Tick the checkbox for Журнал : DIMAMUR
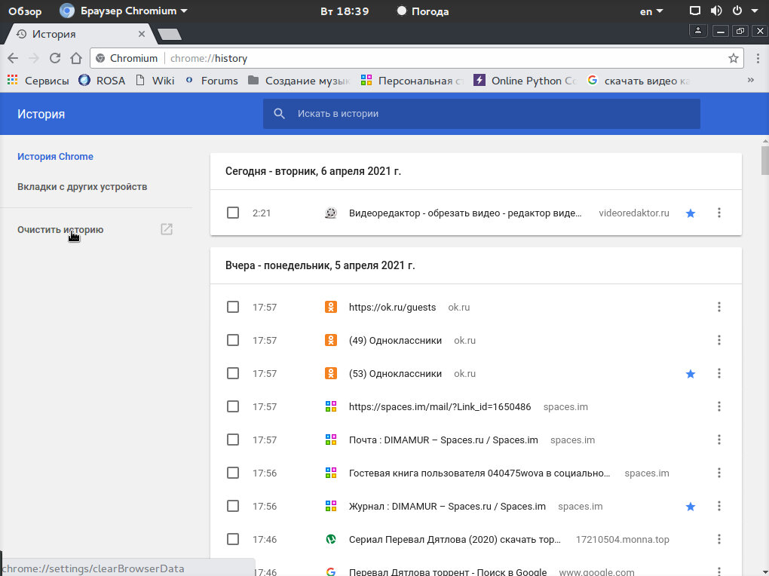 pyautogui.click(x=233, y=506)
